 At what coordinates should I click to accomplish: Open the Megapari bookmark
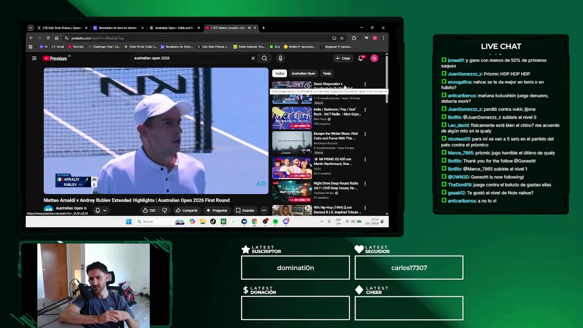[336, 46]
